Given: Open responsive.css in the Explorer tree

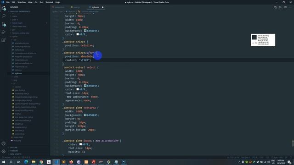Looking at the screenshot, I should tap(21, 66).
